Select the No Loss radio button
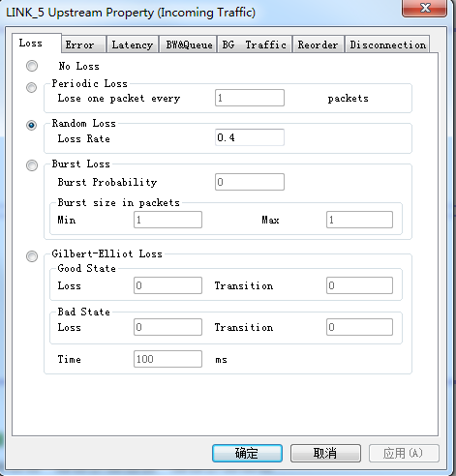Image resolution: width=456 pixels, height=476 pixels. tap(32, 66)
